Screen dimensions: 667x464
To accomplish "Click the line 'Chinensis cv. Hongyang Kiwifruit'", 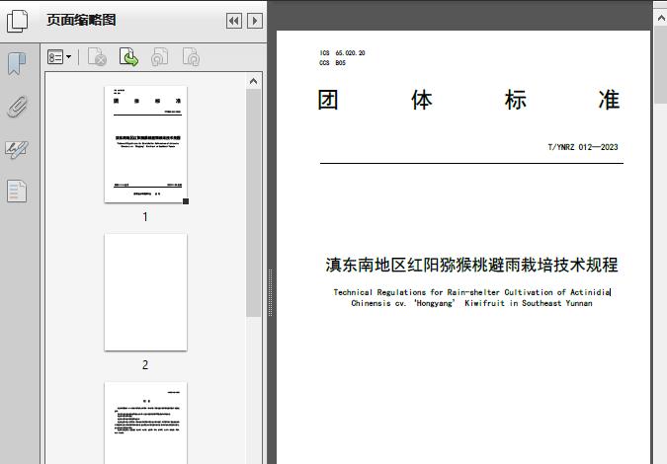I will (x=471, y=303).
